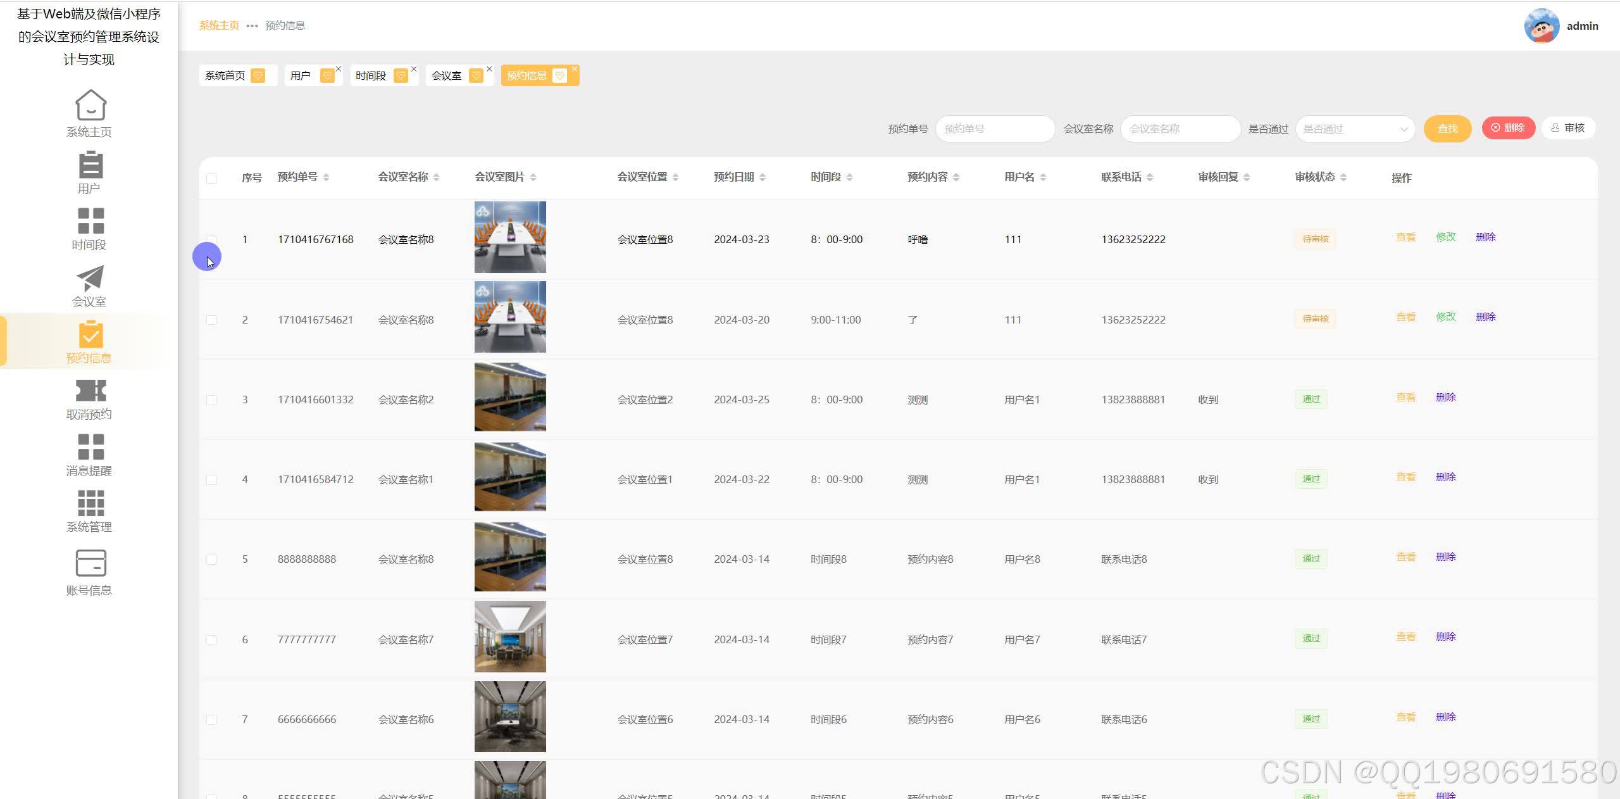Viewport: 1620px width, 799px height.
Task: Open the 会议室 paper plane icon
Action: pos(90,279)
